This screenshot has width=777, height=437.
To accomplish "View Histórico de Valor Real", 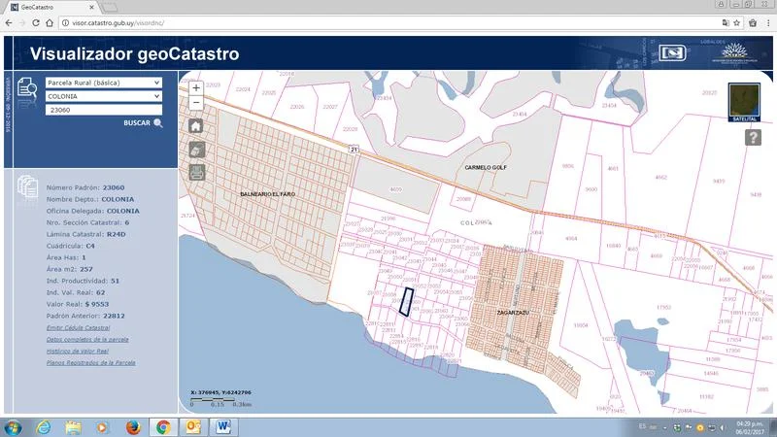I will (81, 351).
